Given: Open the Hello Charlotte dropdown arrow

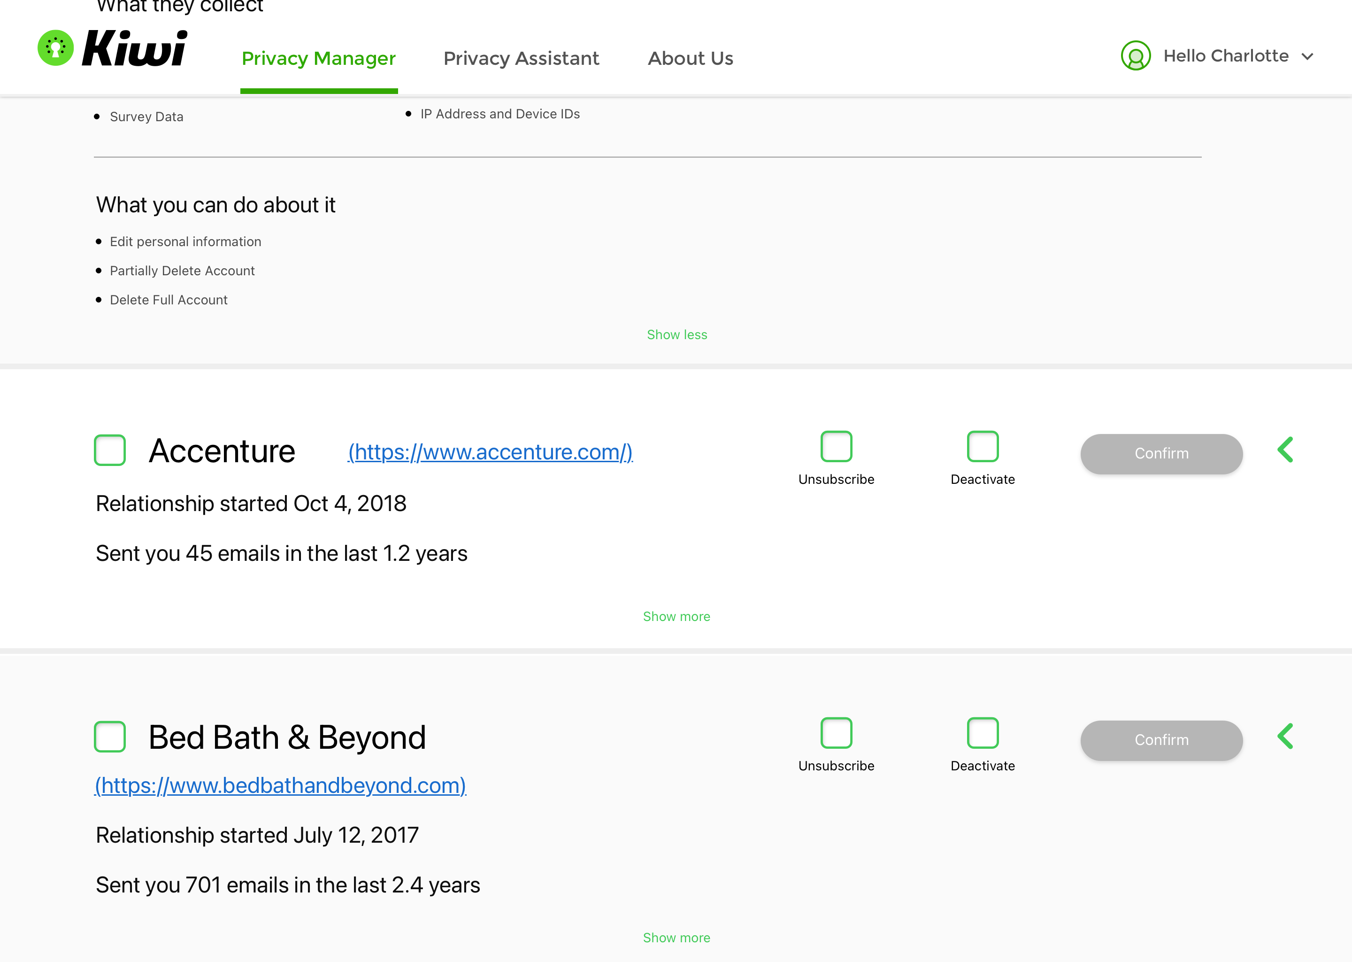Looking at the screenshot, I should click(1307, 57).
